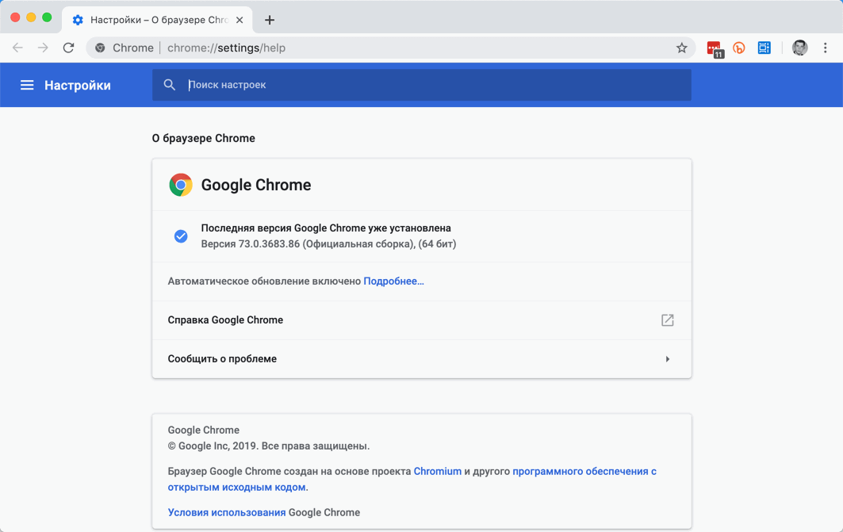Open the Chromium project link
Viewport: 843px width, 532px height.
[438, 471]
